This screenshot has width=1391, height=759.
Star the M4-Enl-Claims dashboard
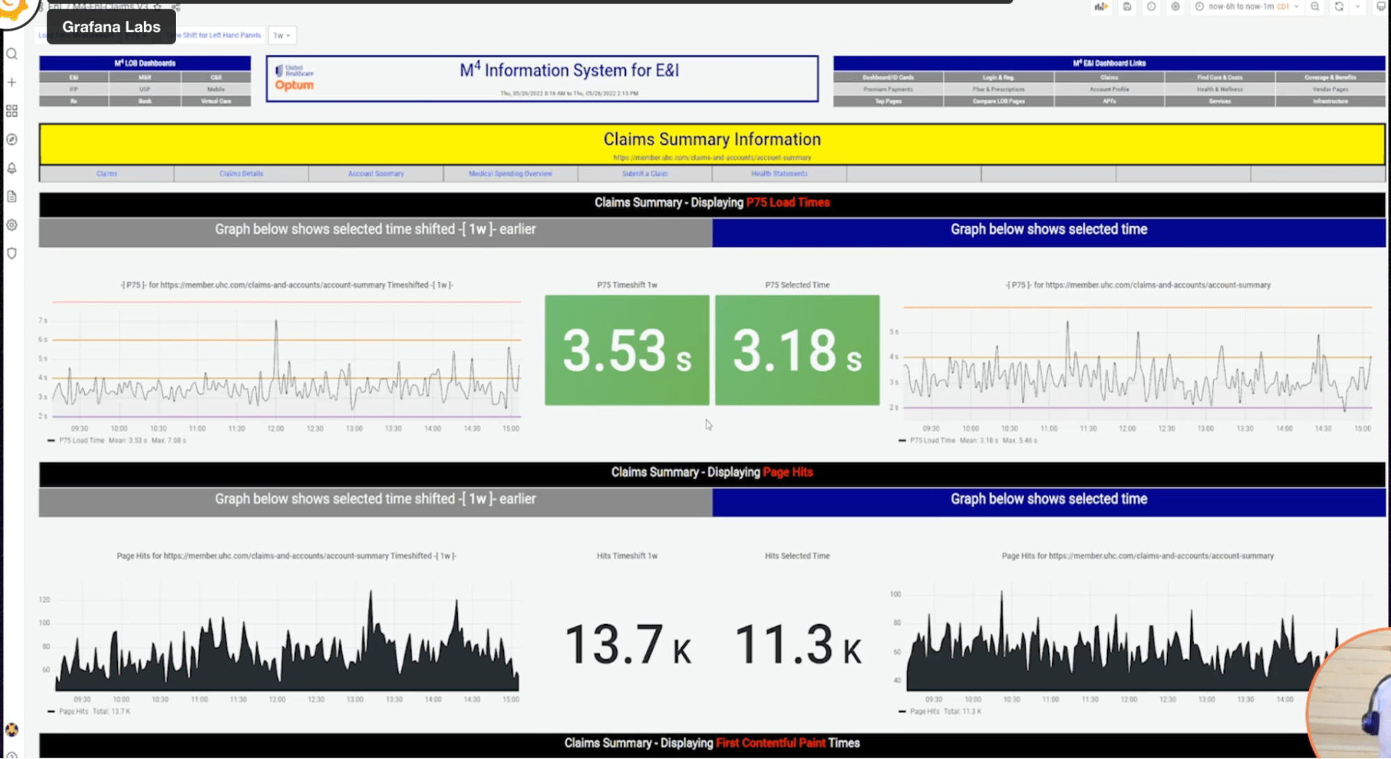pyautogui.click(x=157, y=7)
